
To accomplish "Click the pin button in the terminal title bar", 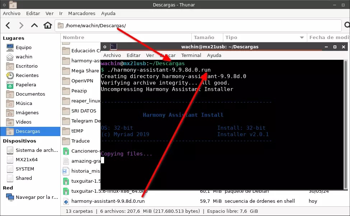I will [x=105, y=47].
